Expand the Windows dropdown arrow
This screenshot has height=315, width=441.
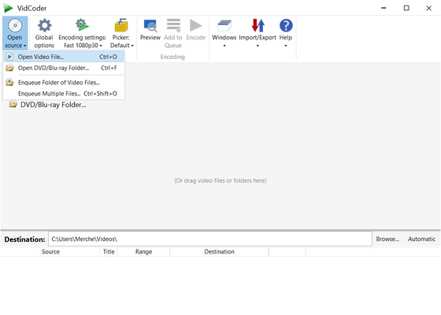[224, 46]
